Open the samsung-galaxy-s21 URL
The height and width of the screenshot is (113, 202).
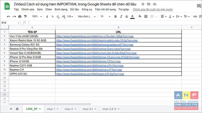tap(94, 45)
